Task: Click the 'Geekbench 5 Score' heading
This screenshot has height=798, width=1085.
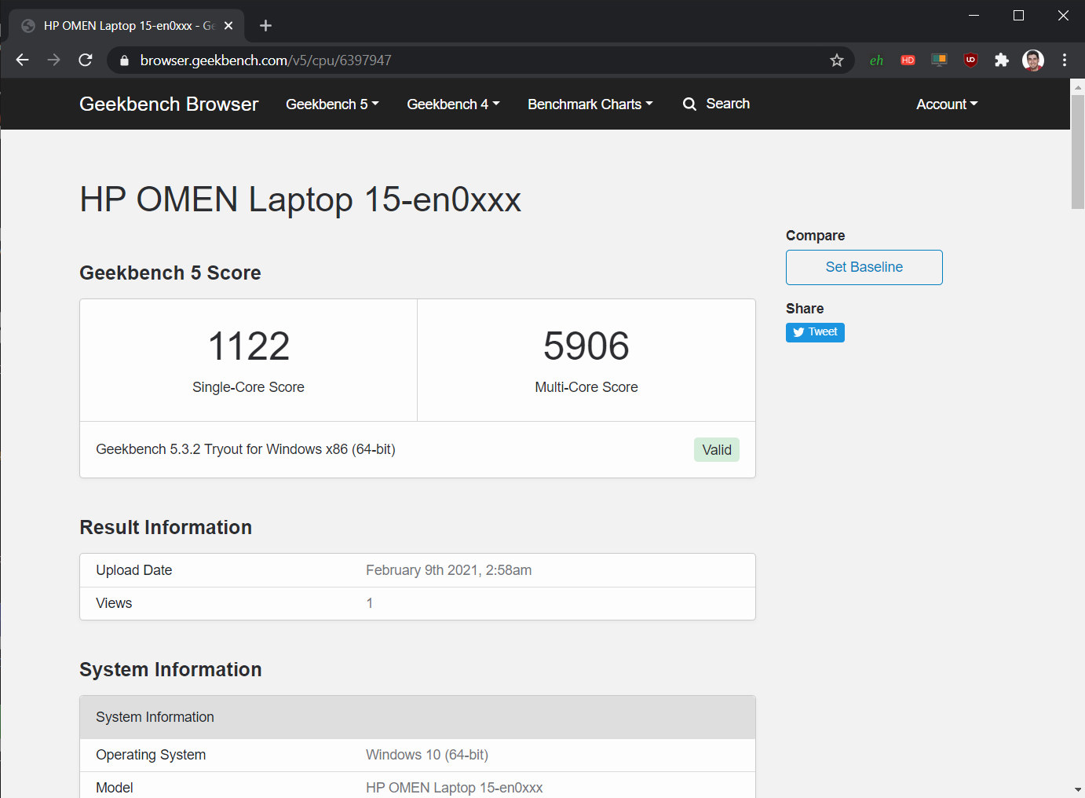Action: [x=170, y=273]
